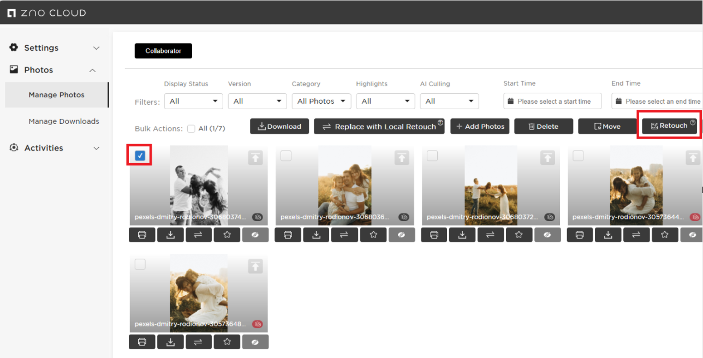Toggle hide icon under first photo
703x358 pixels.
click(x=255, y=235)
